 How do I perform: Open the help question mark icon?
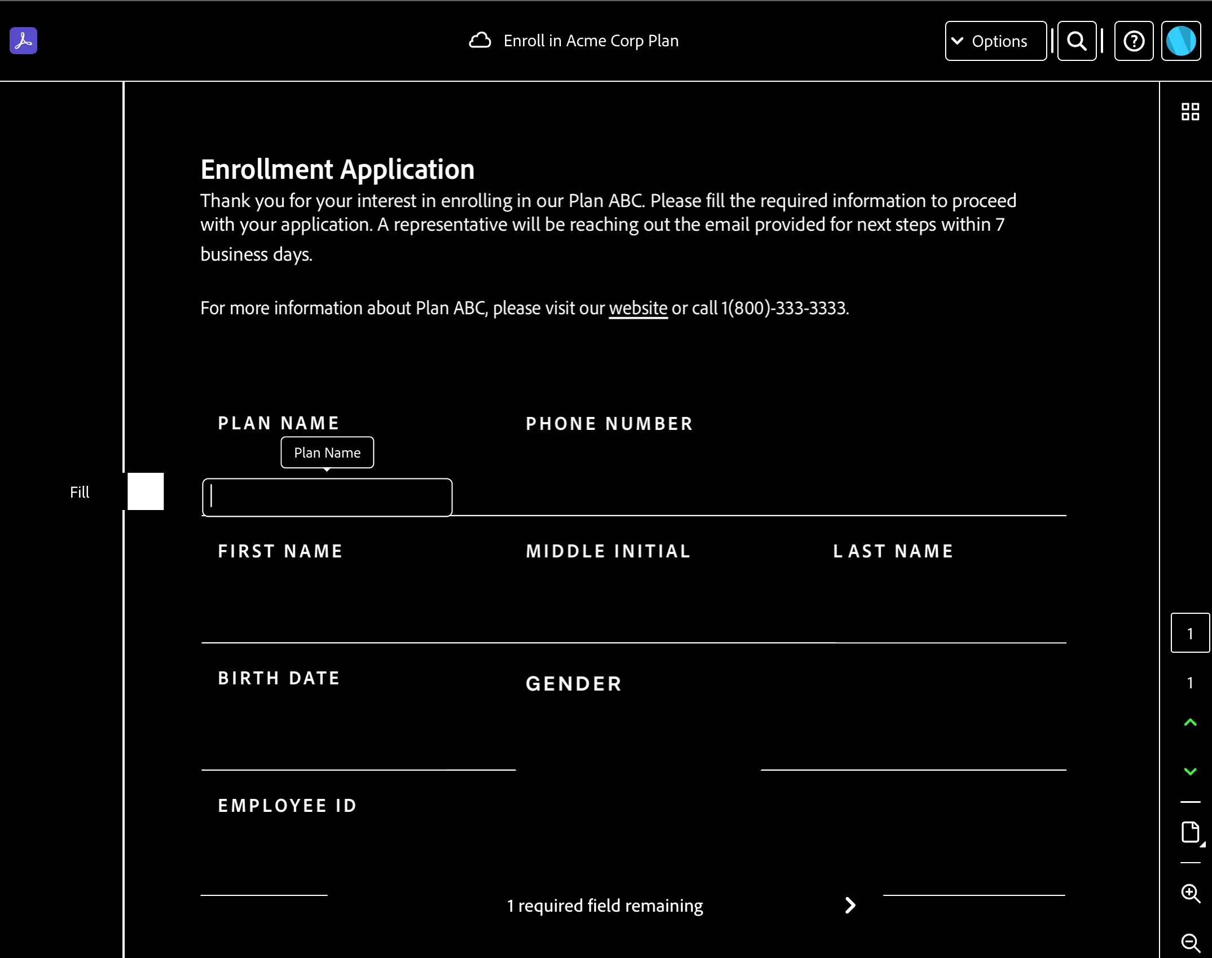click(x=1134, y=41)
